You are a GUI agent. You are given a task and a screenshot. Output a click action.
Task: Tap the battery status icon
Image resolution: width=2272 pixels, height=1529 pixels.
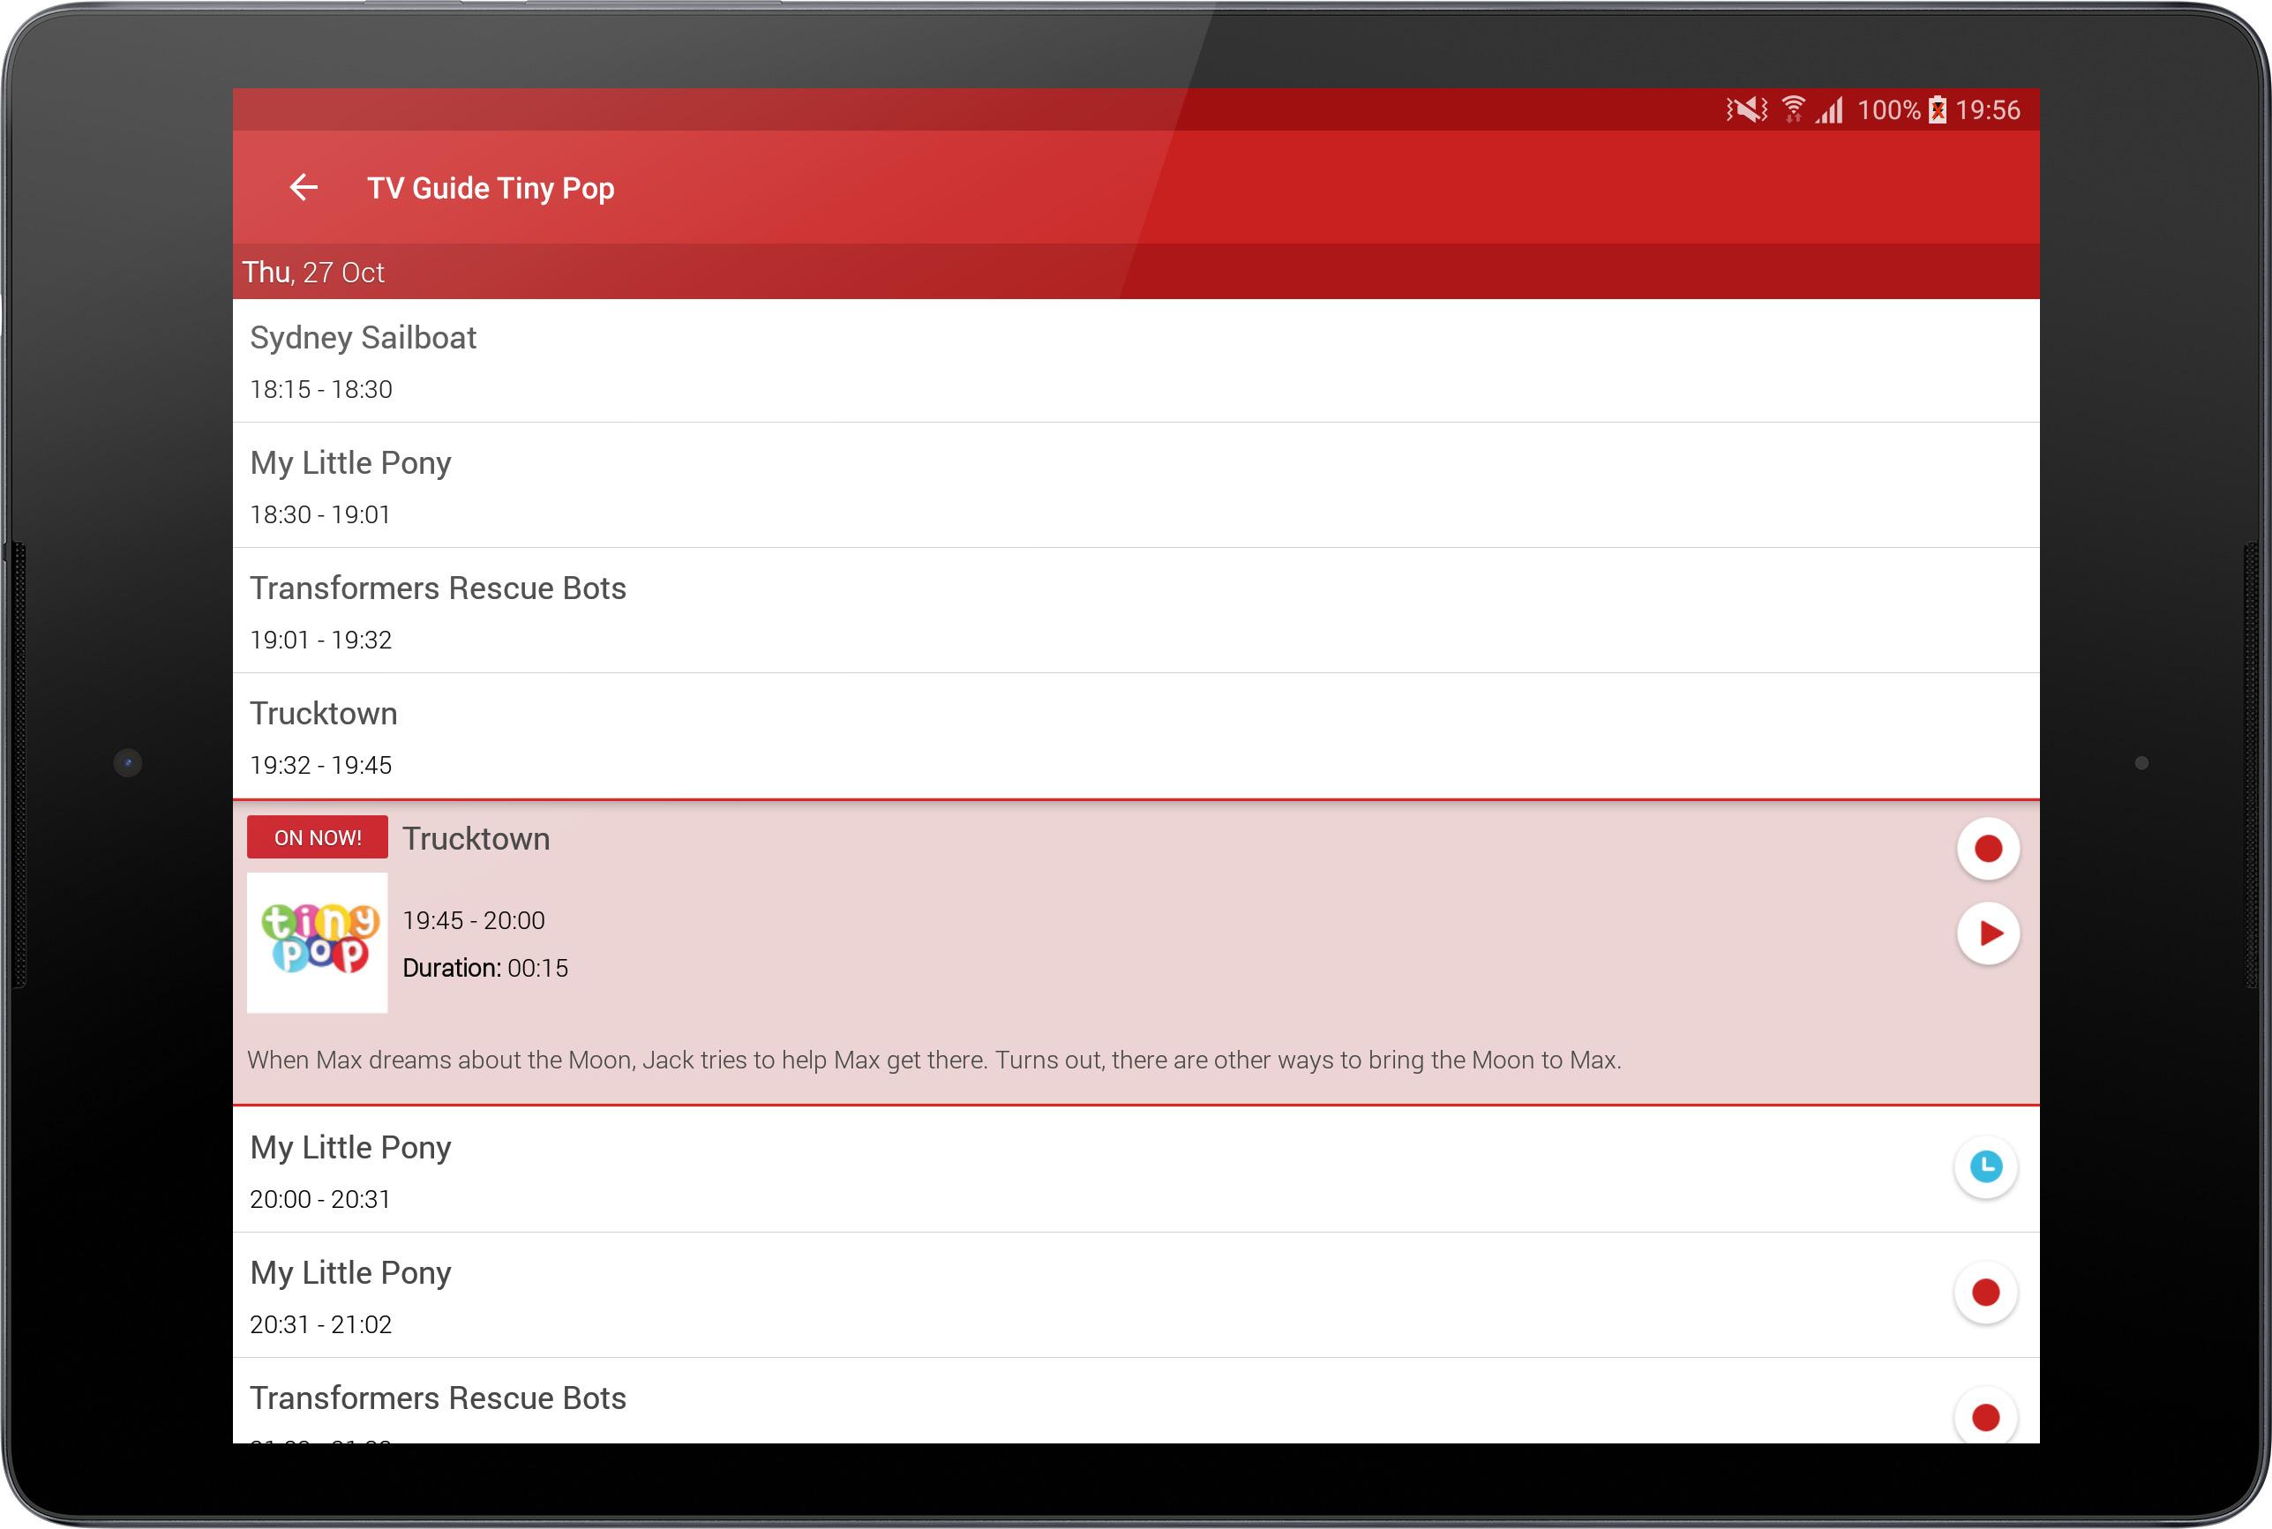1938,110
